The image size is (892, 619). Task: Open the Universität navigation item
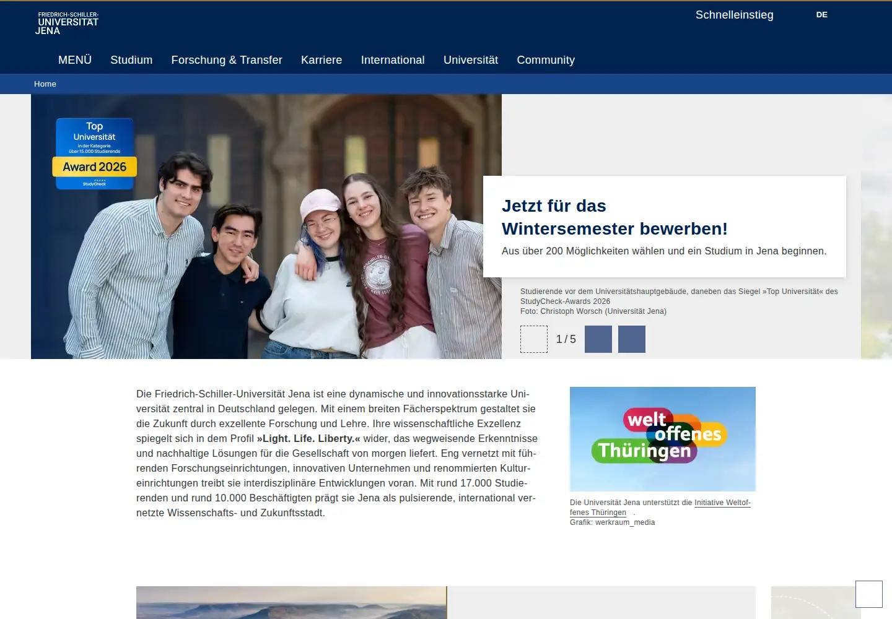click(471, 60)
